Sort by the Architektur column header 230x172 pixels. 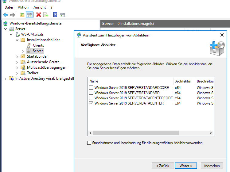184,81
